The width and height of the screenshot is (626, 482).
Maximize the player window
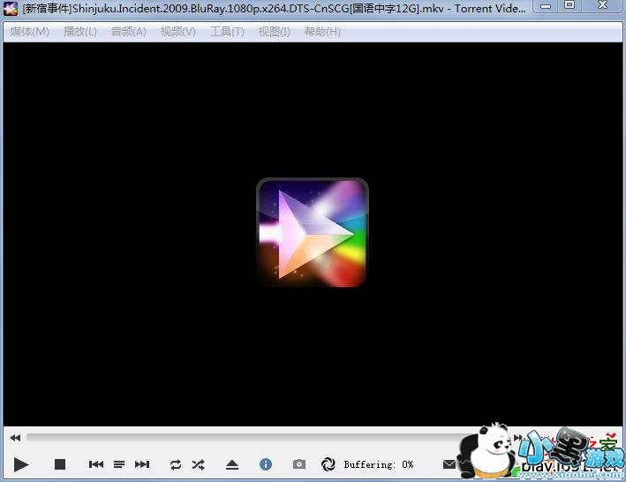click(x=569, y=5)
